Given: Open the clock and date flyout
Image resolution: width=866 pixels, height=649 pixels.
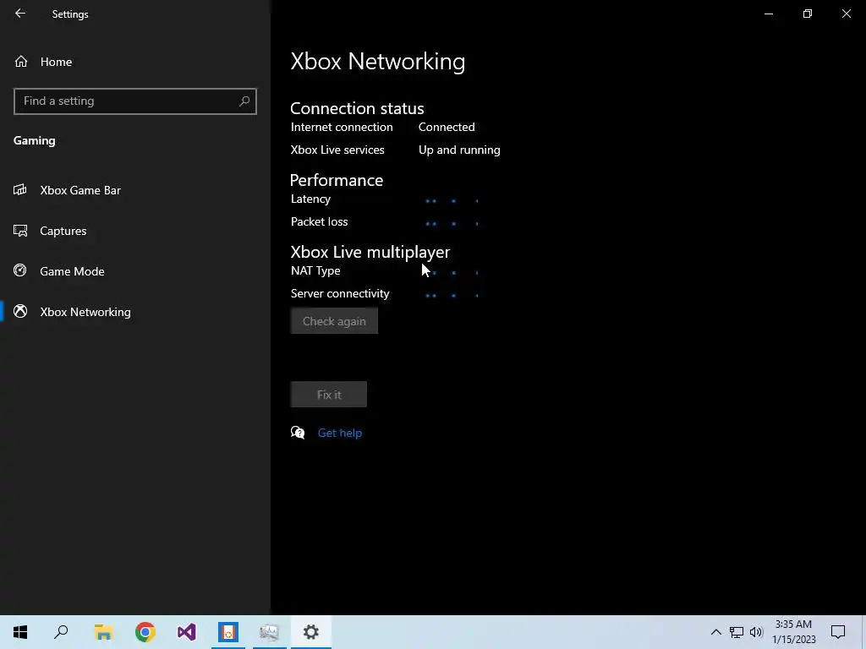Looking at the screenshot, I should coord(794,632).
